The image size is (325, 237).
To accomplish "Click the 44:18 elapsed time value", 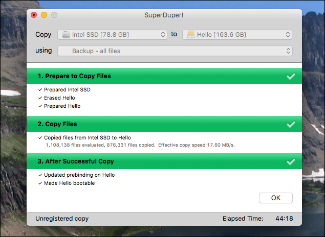I will (284, 219).
